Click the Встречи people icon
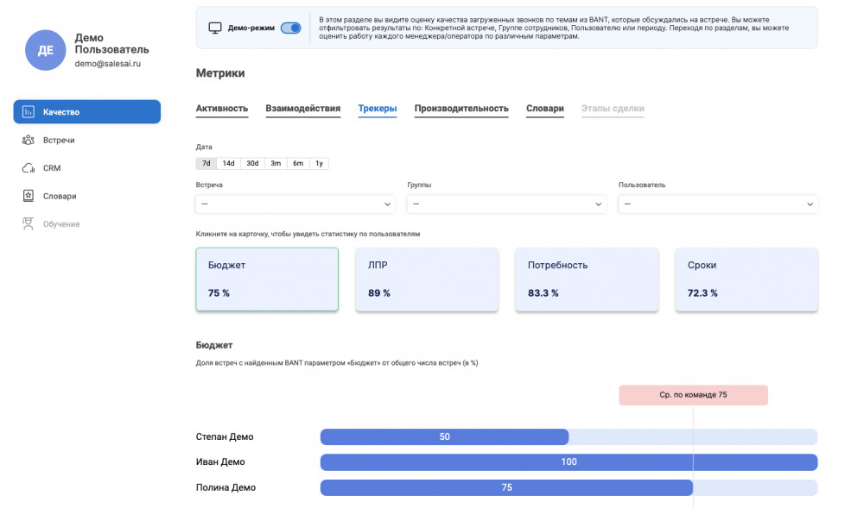 (29, 140)
